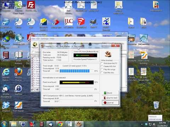Abort all tracks in copying dialog

(110, 103)
